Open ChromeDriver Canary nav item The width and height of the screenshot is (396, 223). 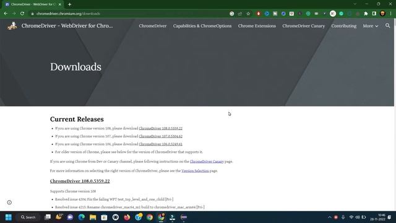click(303, 26)
